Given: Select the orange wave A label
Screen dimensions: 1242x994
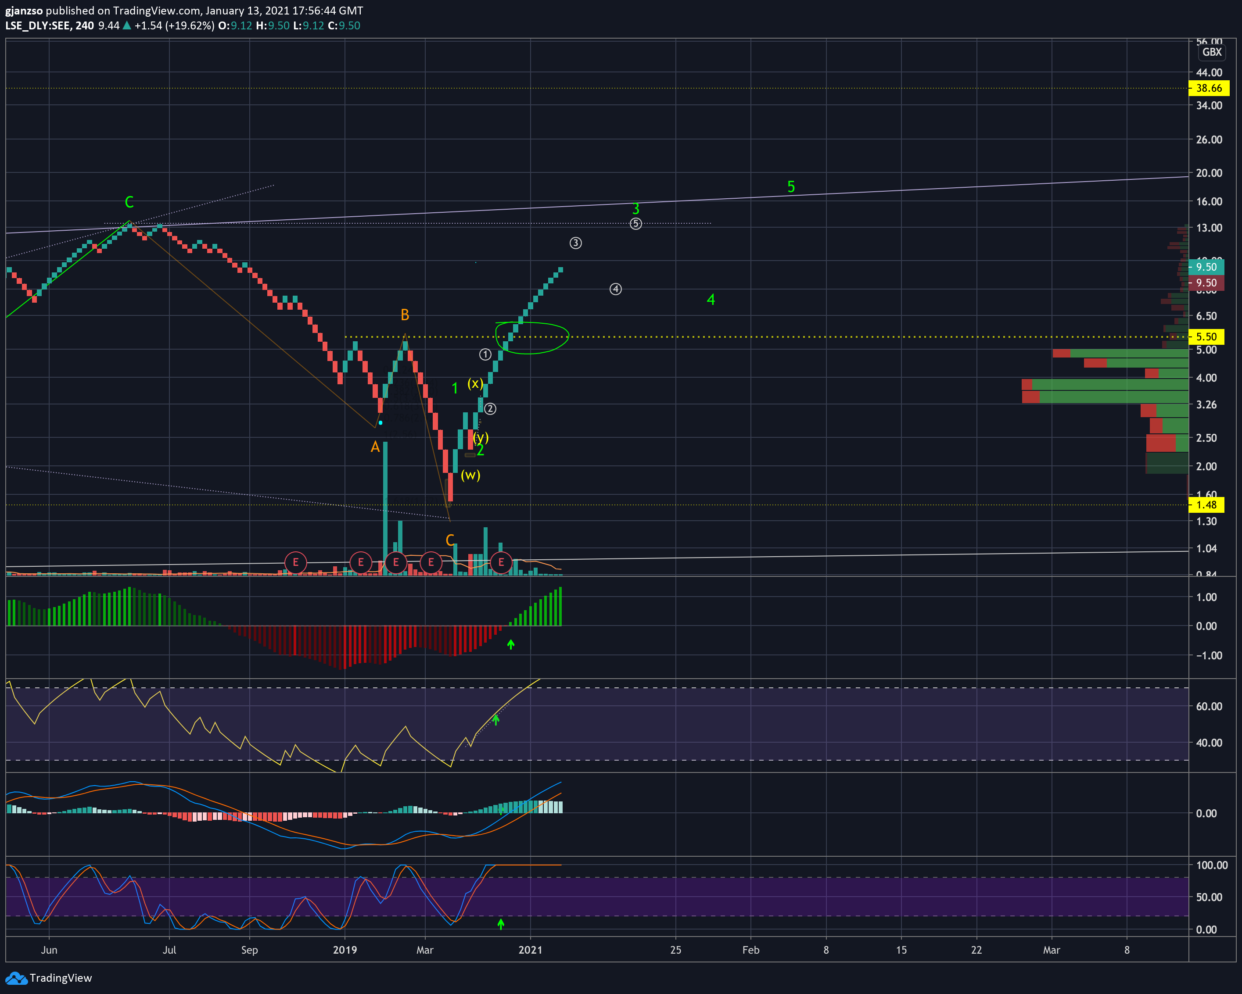Looking at the screenshot, I should [x=375, y=447].
